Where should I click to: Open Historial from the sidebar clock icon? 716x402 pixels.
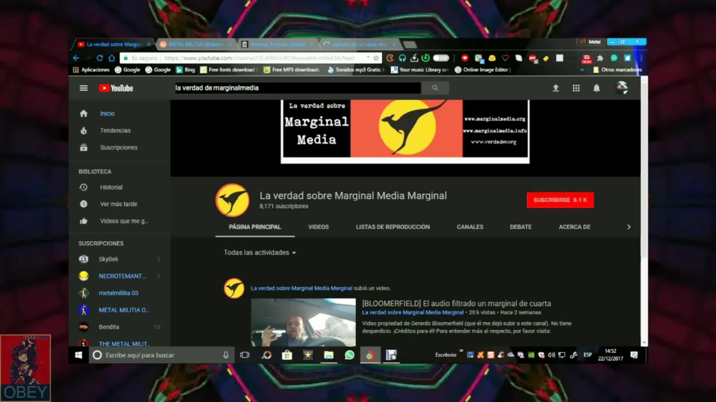(84, 187)
